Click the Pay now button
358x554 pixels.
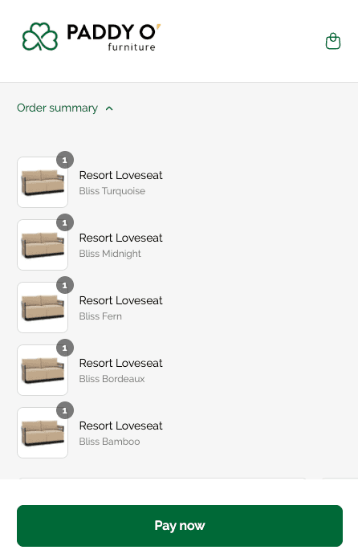(180, 525)
